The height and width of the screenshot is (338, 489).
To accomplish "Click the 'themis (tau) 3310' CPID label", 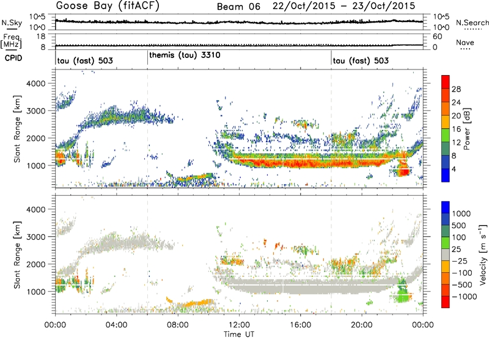I will click(x=185, y=55).
